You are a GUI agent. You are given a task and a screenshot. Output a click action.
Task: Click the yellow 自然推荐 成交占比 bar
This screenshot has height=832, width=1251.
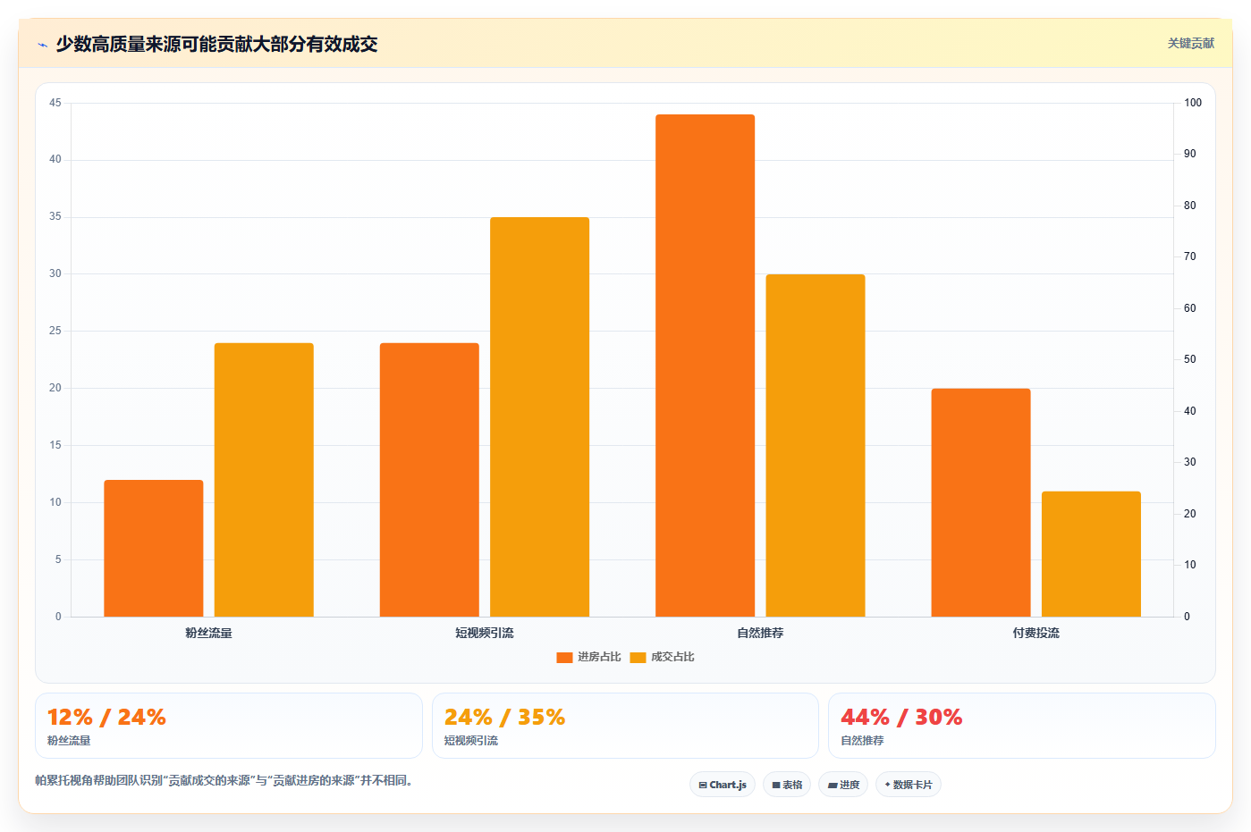pyautogui.click(x=816, y=446)
